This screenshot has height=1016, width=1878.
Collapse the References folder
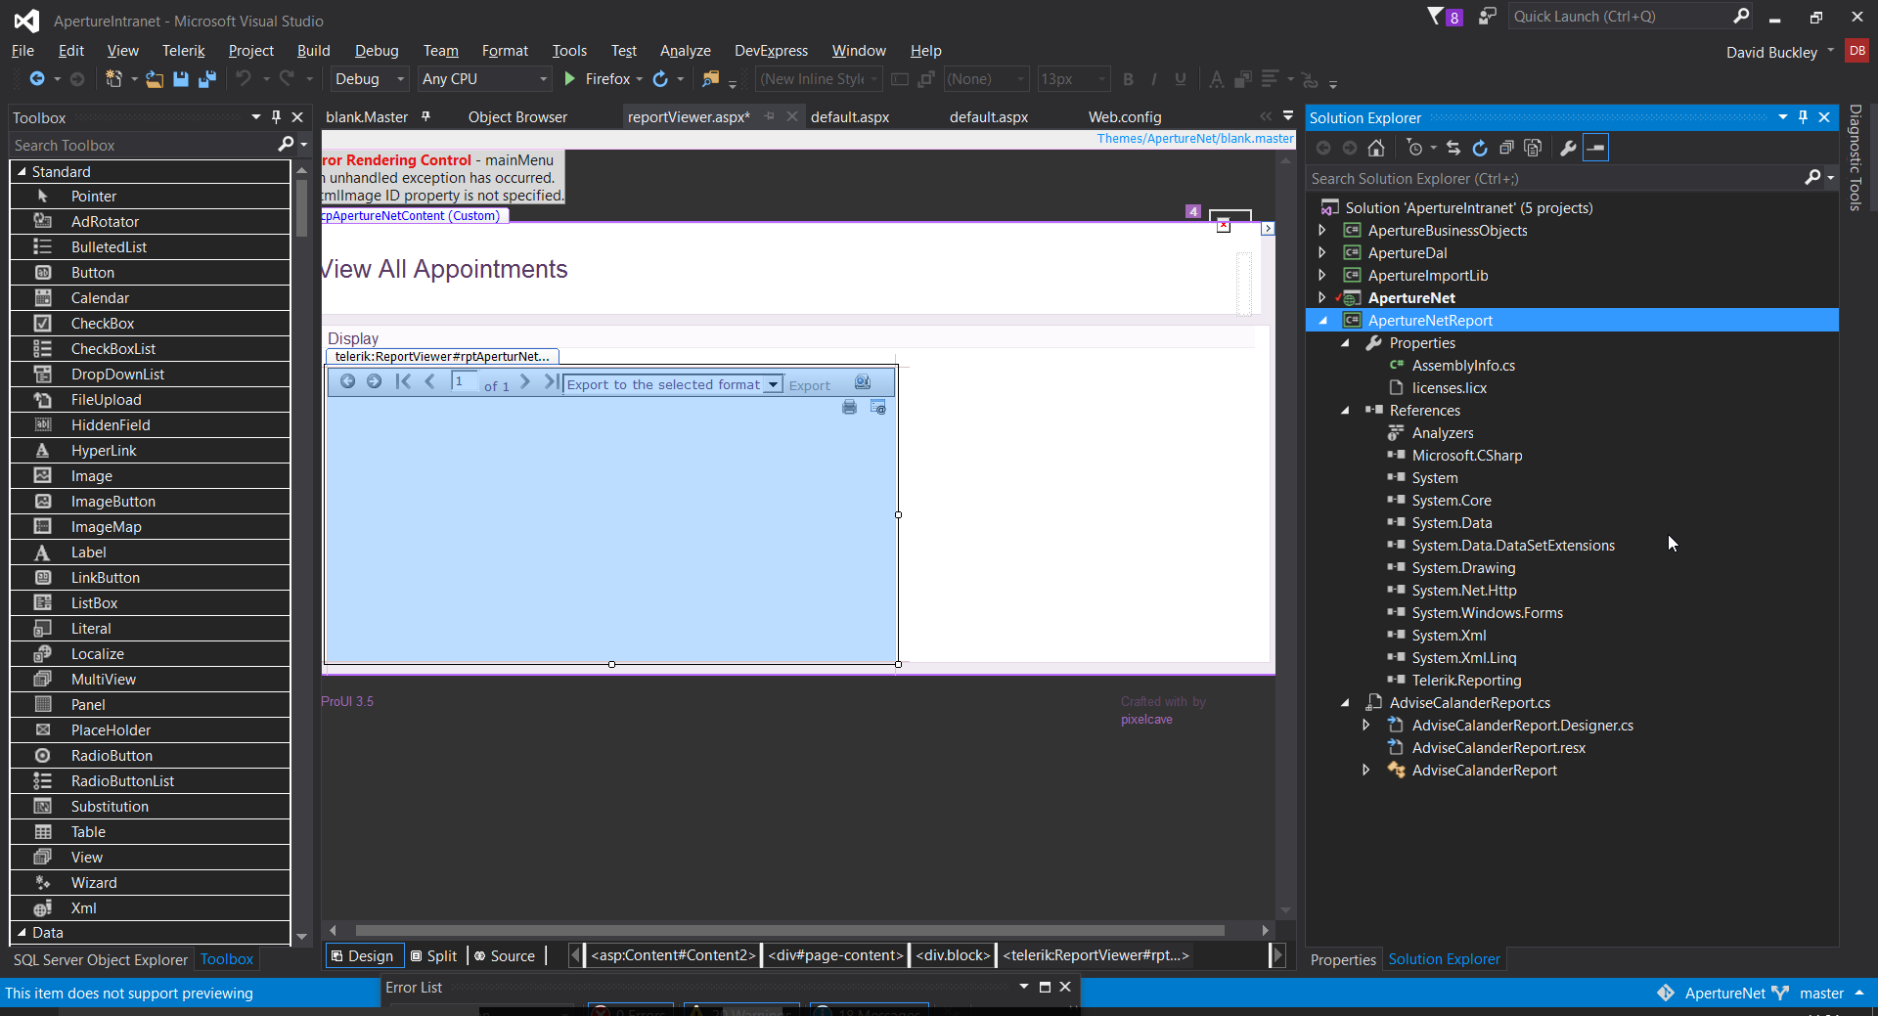(x=1345, y=411)
